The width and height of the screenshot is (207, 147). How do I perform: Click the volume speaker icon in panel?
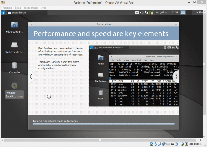[x=142, y=12]
